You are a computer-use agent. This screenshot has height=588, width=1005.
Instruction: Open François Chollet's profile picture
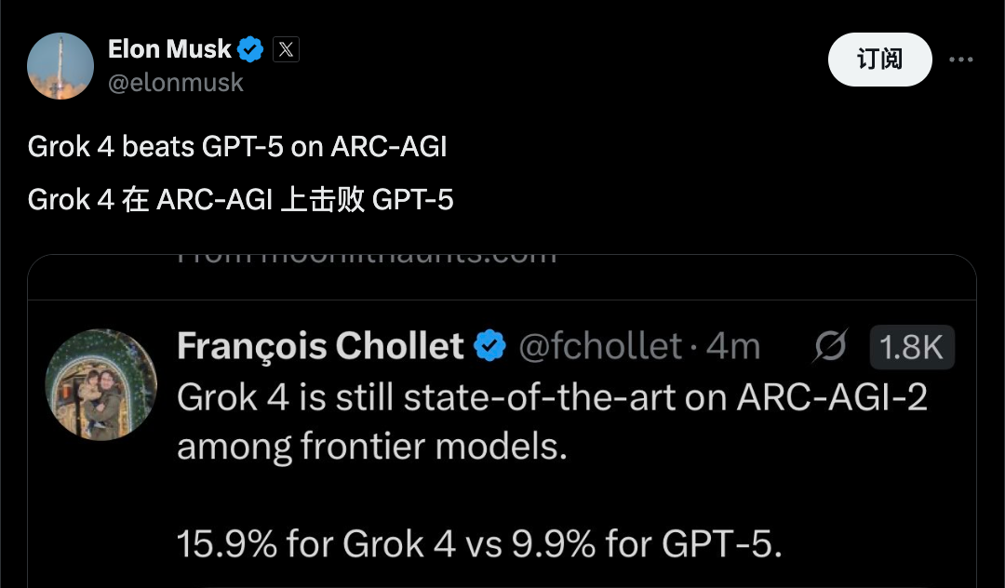(101, 384)
